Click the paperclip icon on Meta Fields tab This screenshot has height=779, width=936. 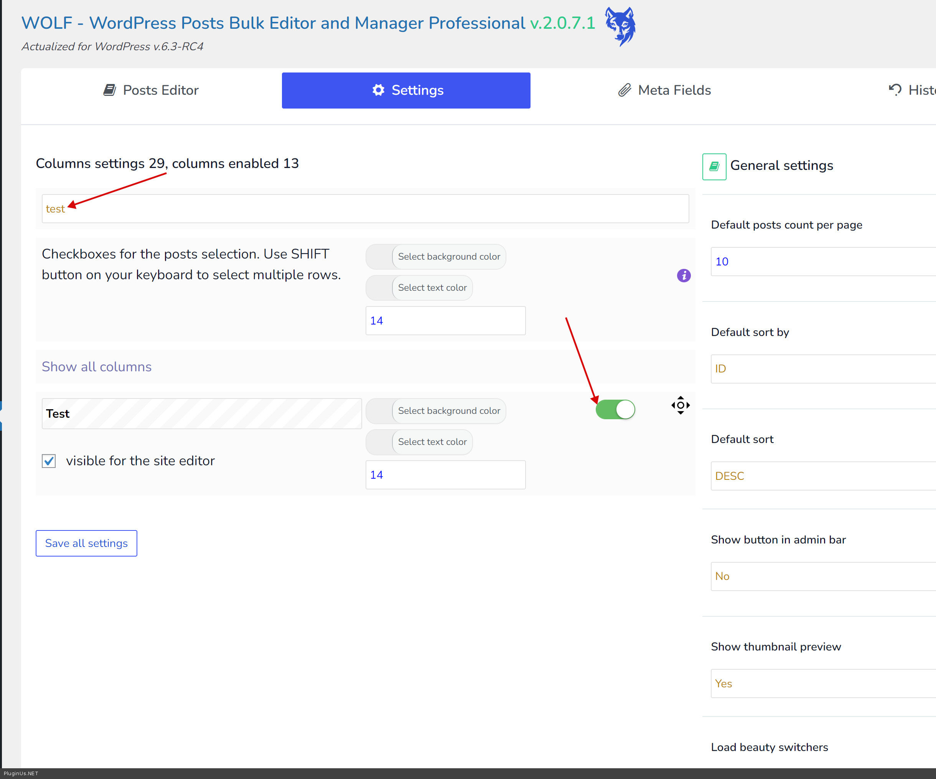point(624,90)
